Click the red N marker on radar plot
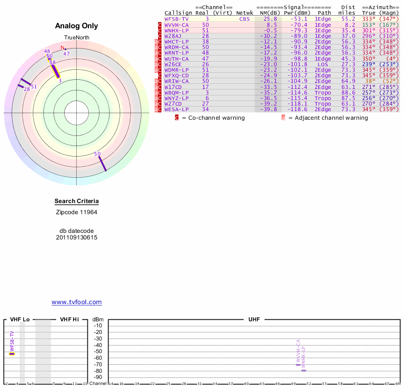This screenshot has height=388, width=404. [x=63, y=48]
